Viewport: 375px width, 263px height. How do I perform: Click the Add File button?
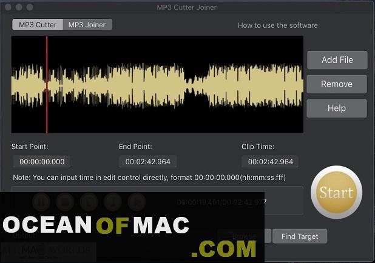coord(337,60)
